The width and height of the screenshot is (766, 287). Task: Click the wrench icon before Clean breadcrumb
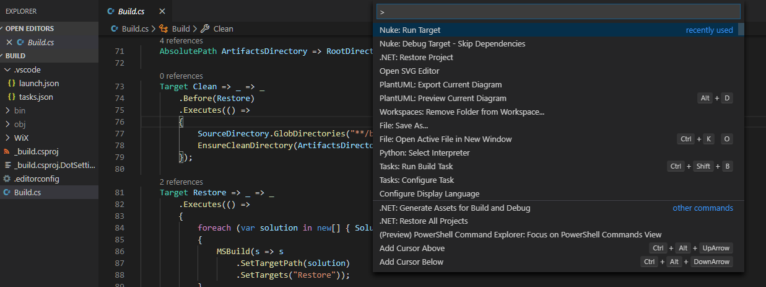205,29
